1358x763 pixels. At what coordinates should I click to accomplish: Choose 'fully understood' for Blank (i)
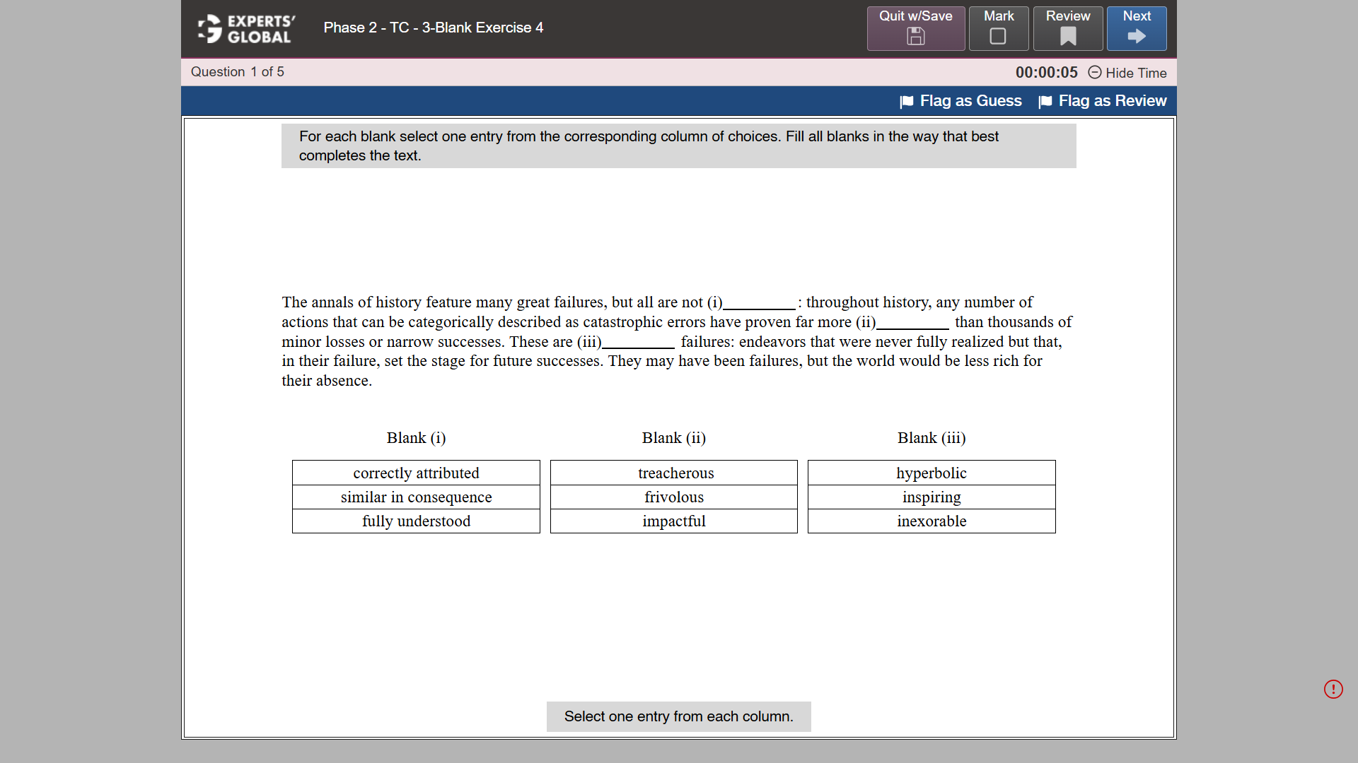[416, 521]
